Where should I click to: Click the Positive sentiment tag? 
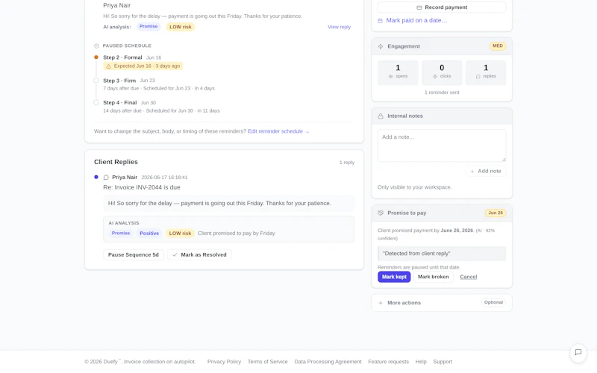(149, 233)
